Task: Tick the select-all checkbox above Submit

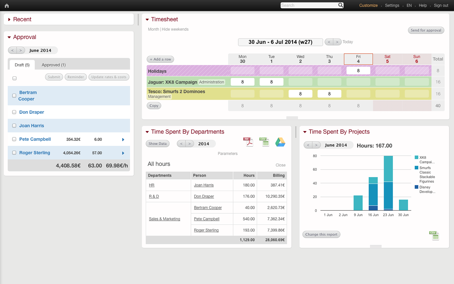Action: [14, 78]
